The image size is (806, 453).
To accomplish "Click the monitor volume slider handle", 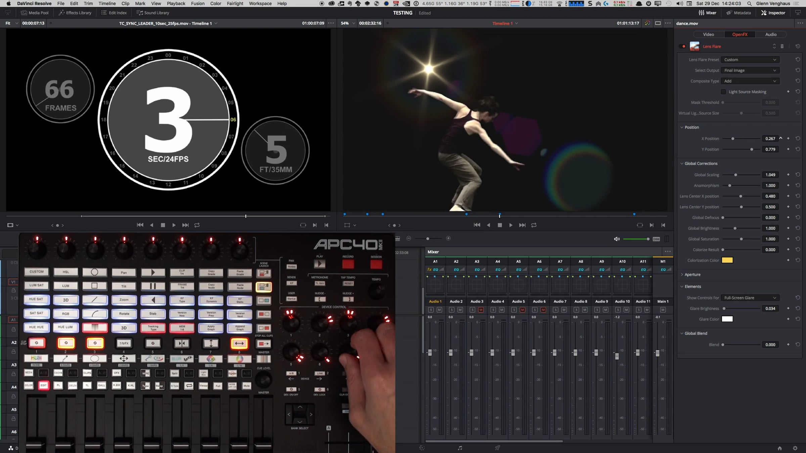I will 648,239.
